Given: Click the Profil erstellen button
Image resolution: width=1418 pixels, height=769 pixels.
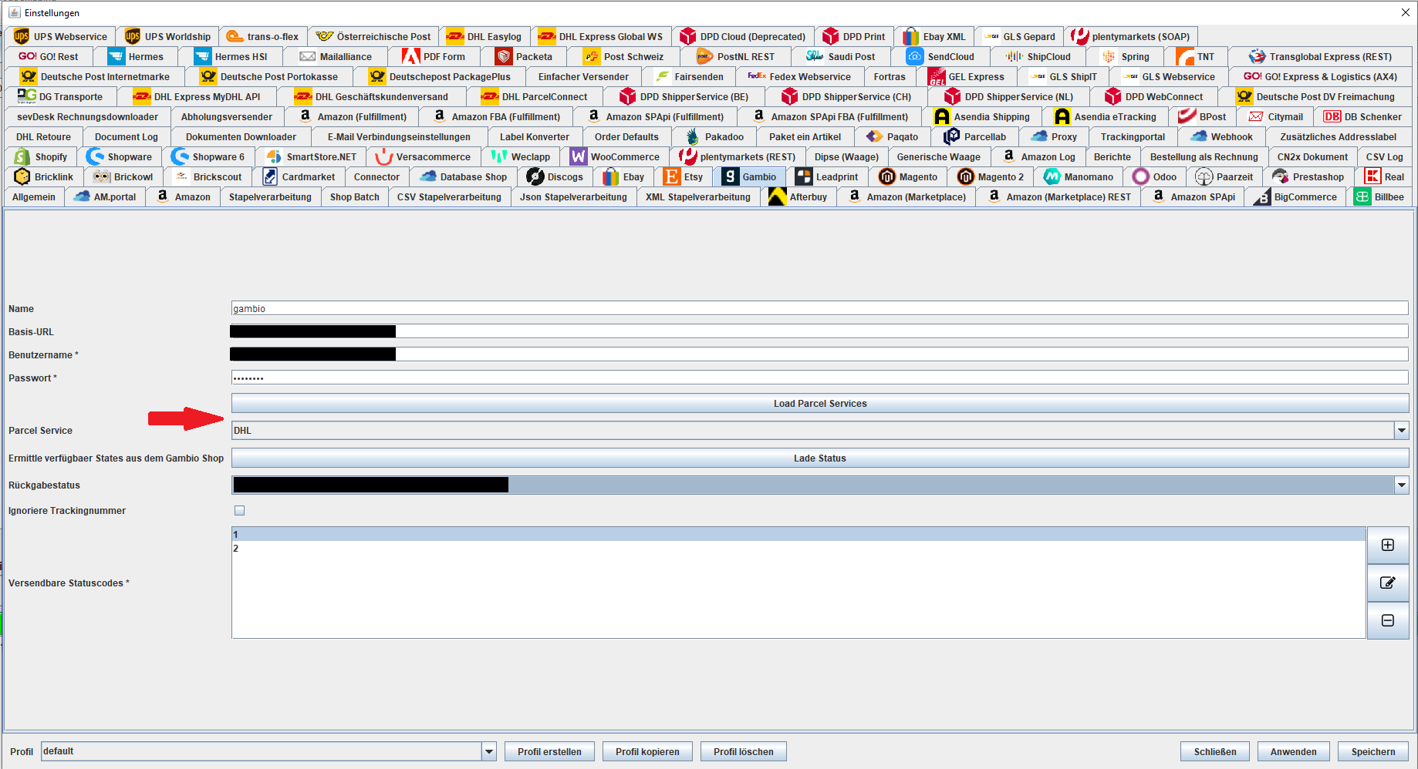Looking at the screenshot, I should tap(549, 752).
